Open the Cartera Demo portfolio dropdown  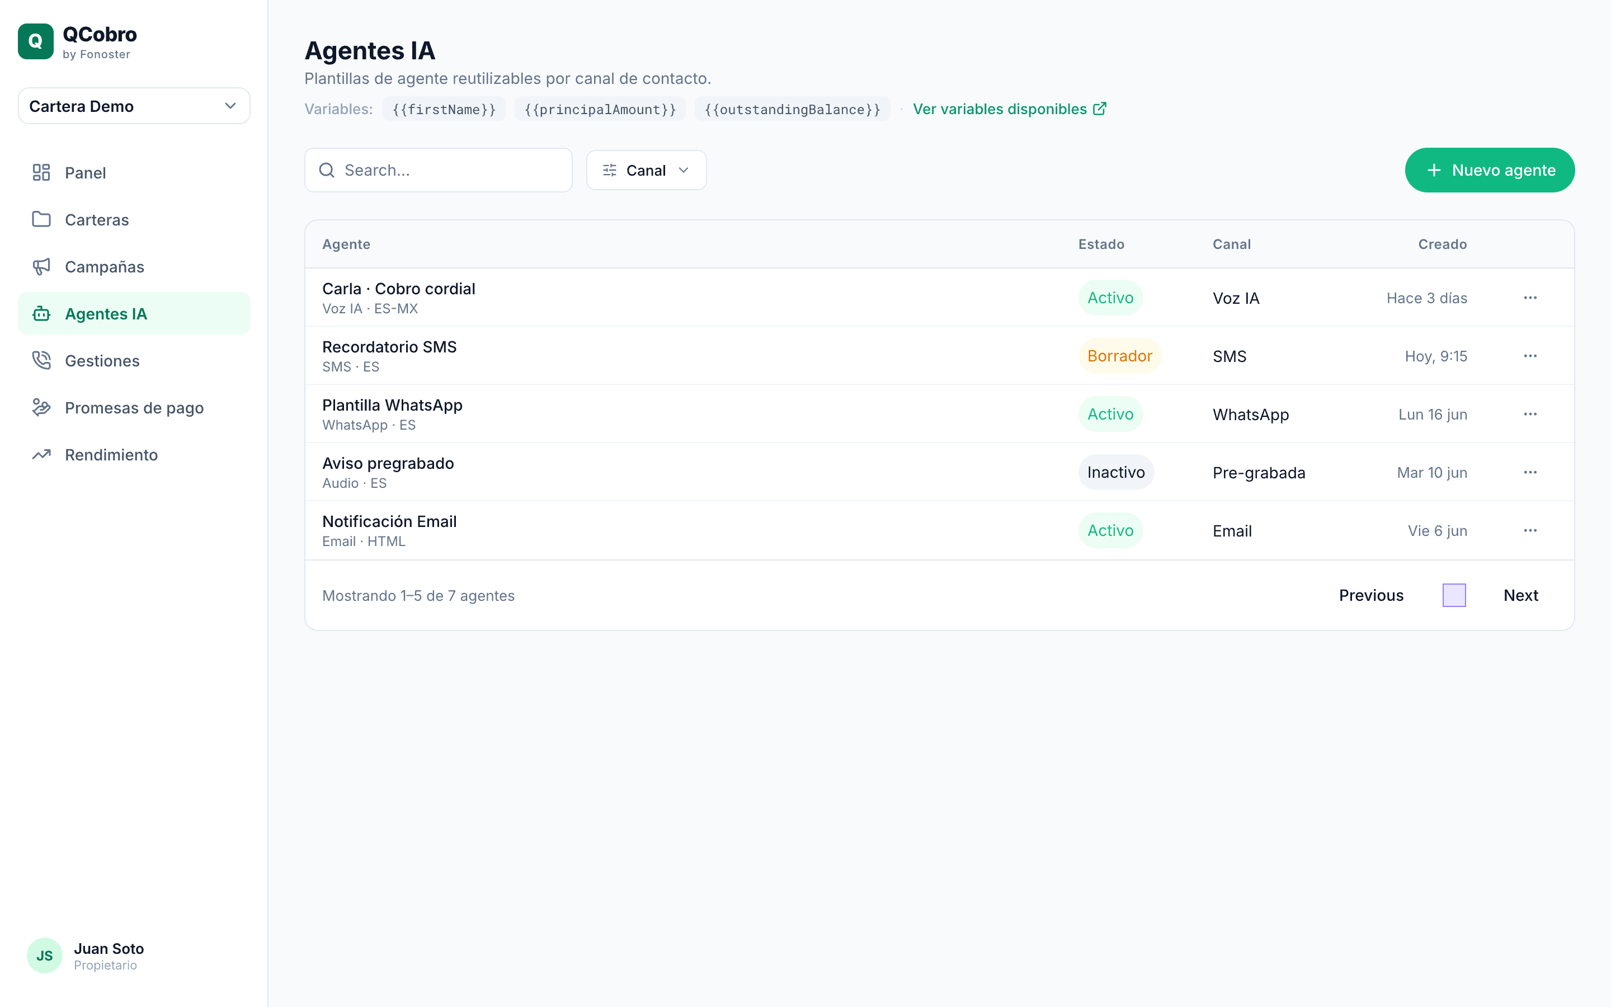coord(134,106)
